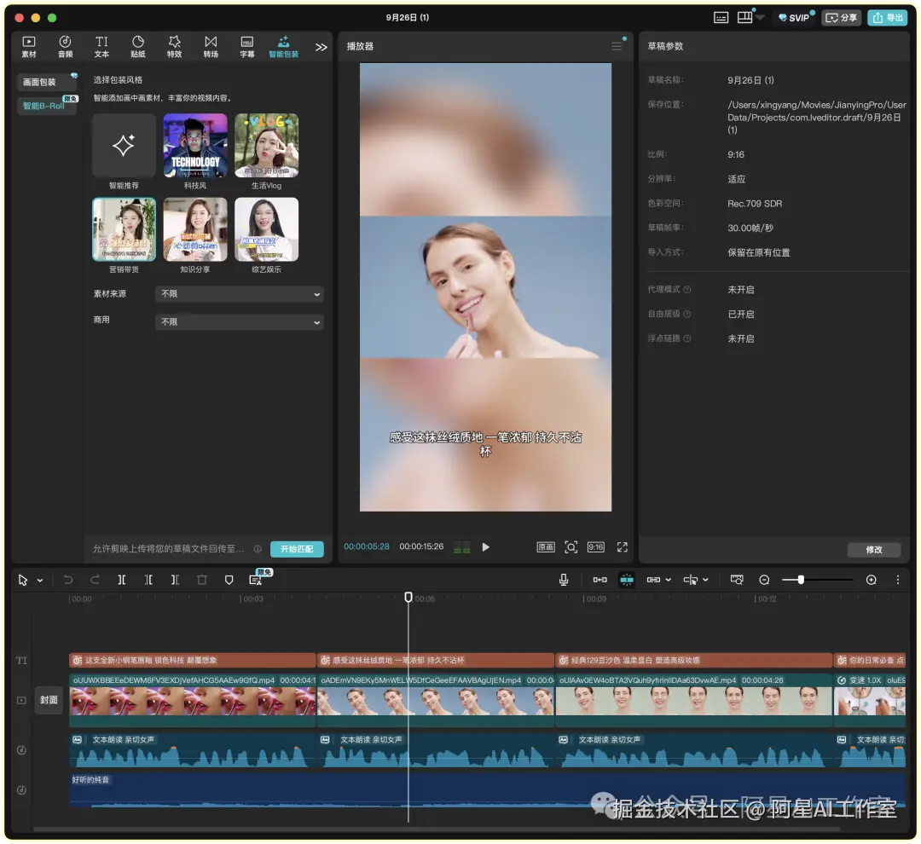921x844 pixels.
Task: Choose the 科技风 style thumbnail
Action: (195, 146)
